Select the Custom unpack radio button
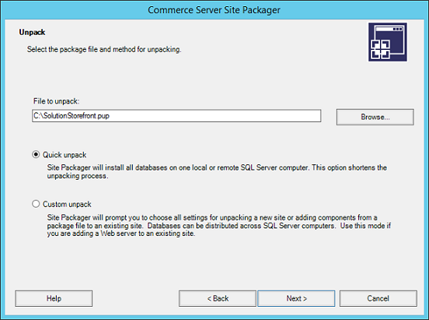Image resolution: width=429 pixels, height=320 pixels. click(36, 204)
